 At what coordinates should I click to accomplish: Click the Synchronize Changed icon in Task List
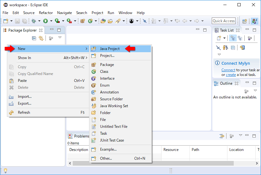click(x=242, y=48)
